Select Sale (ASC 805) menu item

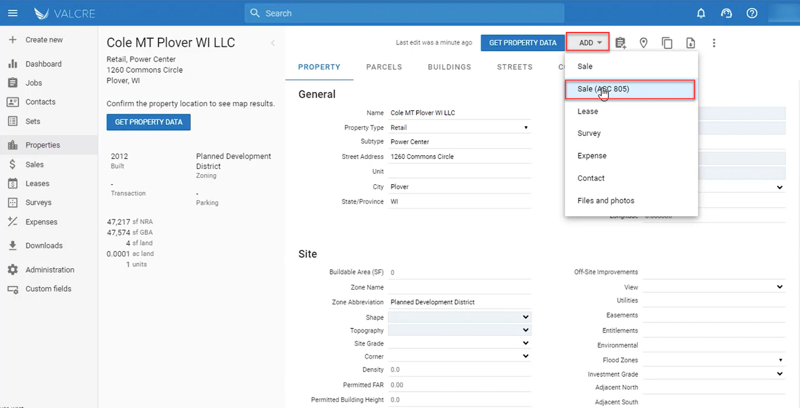[630, 89]
